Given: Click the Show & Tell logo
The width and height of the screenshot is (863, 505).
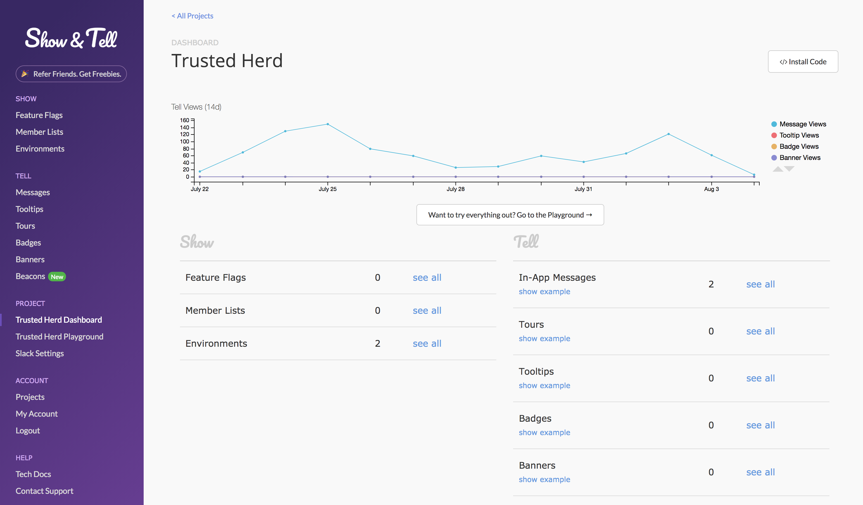Looking at the screenshot, I should click(x=71, y=38).
